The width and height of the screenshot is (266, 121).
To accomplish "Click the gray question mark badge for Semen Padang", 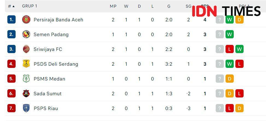I will click(220, 34).
